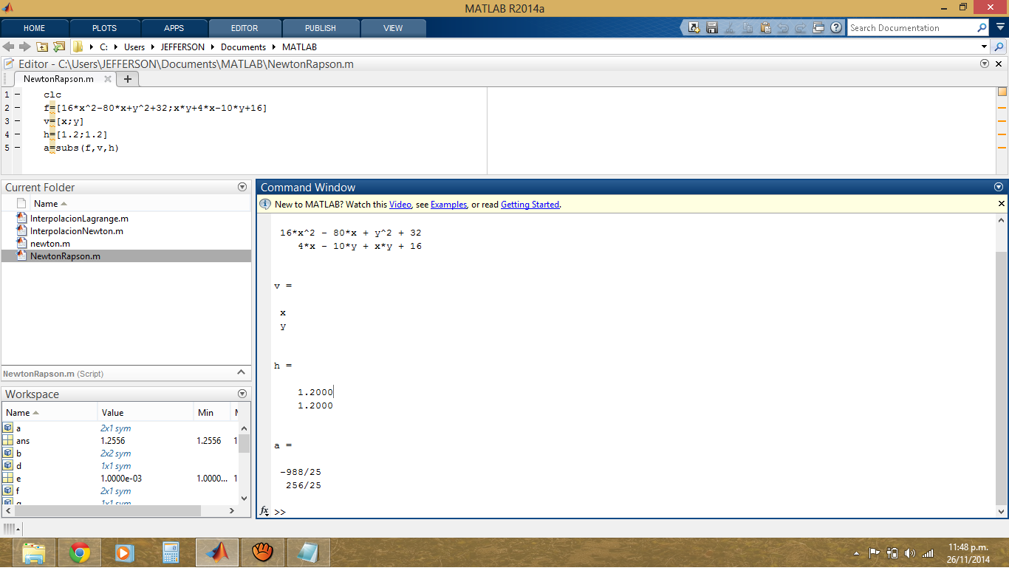Switch to the PLOTS tab

(104, 28)
